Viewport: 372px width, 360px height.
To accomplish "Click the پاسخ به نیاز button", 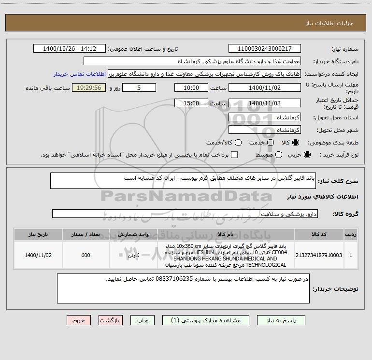I will point(281,320).
